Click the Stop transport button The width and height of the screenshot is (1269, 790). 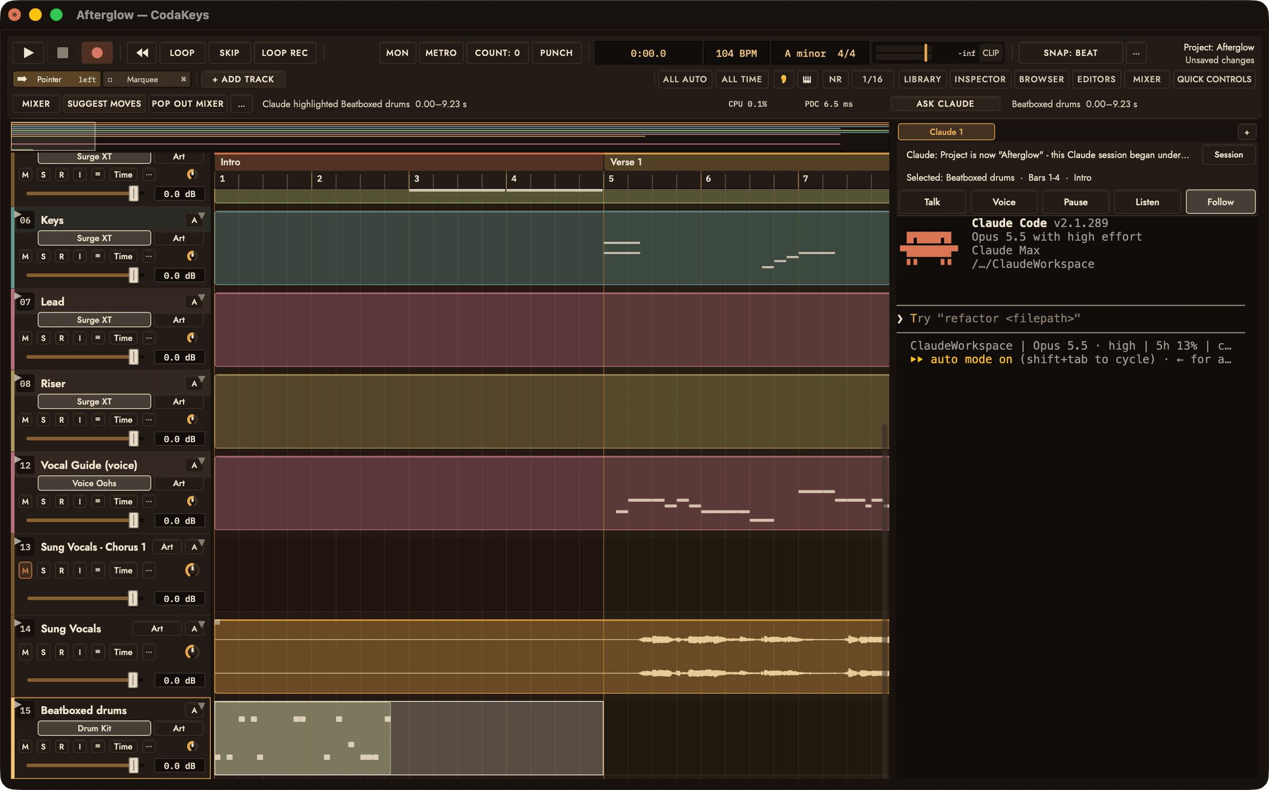(62, 52)
